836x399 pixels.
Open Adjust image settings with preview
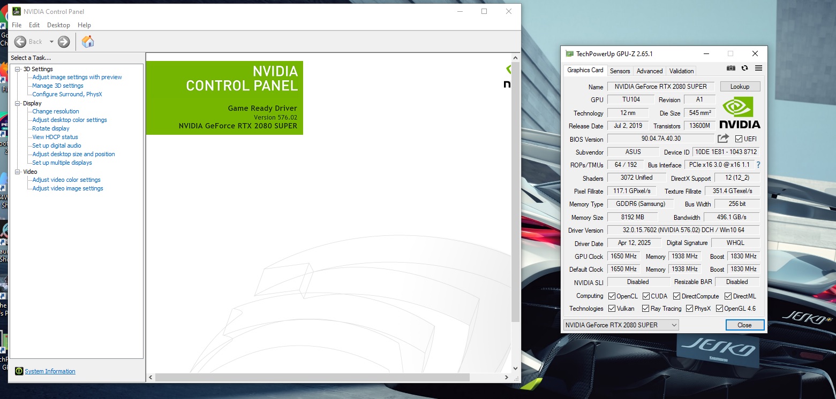[77, 77]
